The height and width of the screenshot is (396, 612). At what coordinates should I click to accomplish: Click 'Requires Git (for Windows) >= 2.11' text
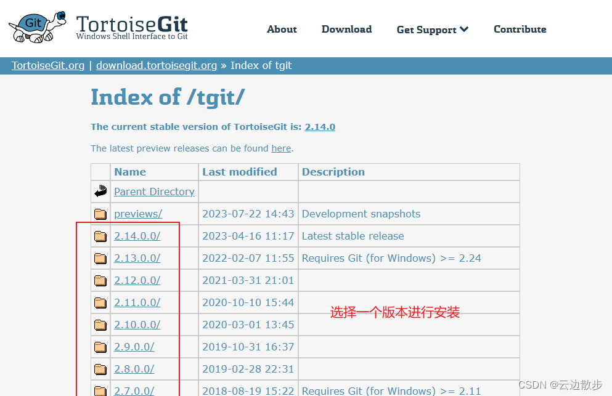(x=391, y=390)
